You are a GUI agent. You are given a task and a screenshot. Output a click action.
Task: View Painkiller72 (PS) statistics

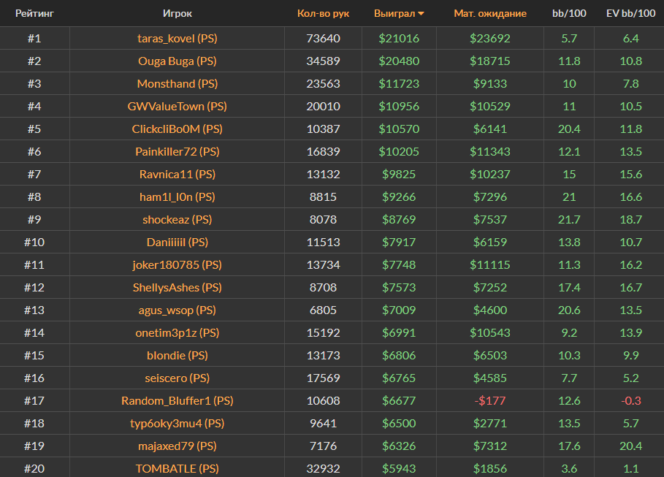tap(177, 151)
